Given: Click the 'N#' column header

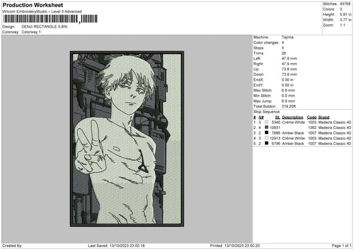Looking at the screenshot, I should 261,117.
